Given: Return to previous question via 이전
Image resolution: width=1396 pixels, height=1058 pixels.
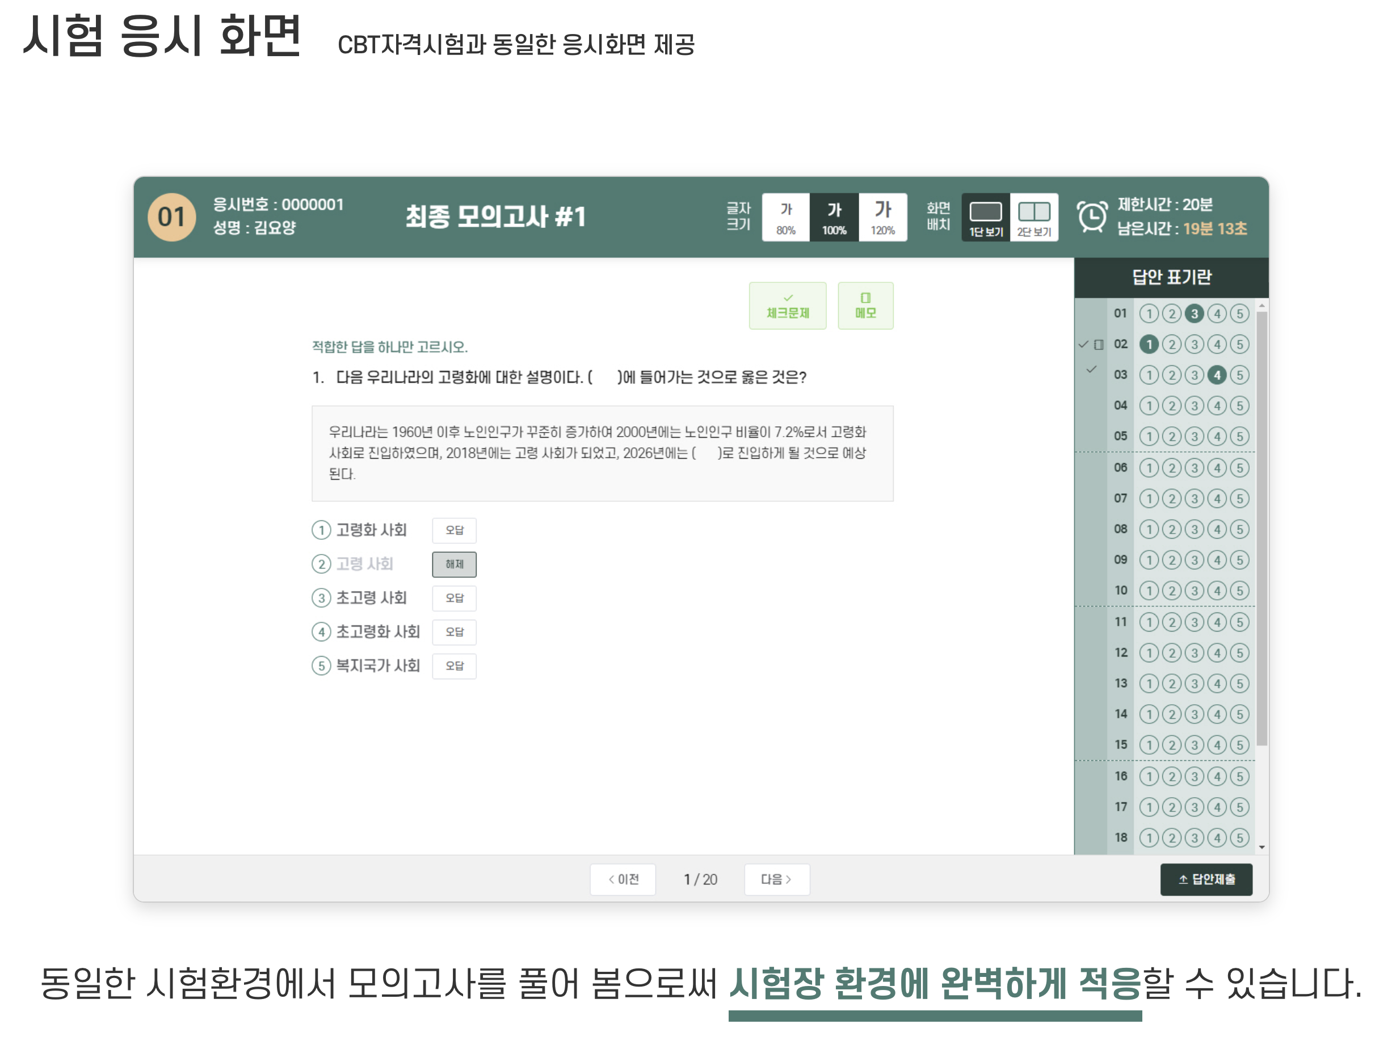Looking at the screenshot, I should tap(623, 879).
